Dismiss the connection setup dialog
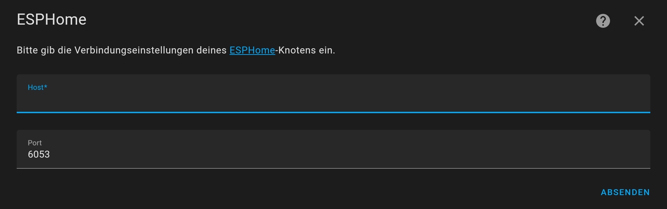The width and height of the screenshot is (667, 209). tap(639, 21)
